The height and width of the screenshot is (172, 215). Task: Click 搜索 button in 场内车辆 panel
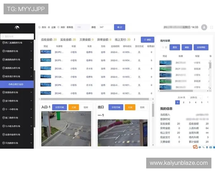tap(175, 47)
